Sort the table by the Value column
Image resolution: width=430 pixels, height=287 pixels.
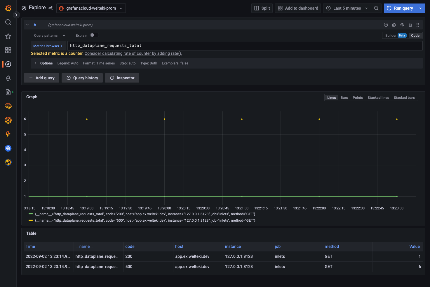point(415,246)
